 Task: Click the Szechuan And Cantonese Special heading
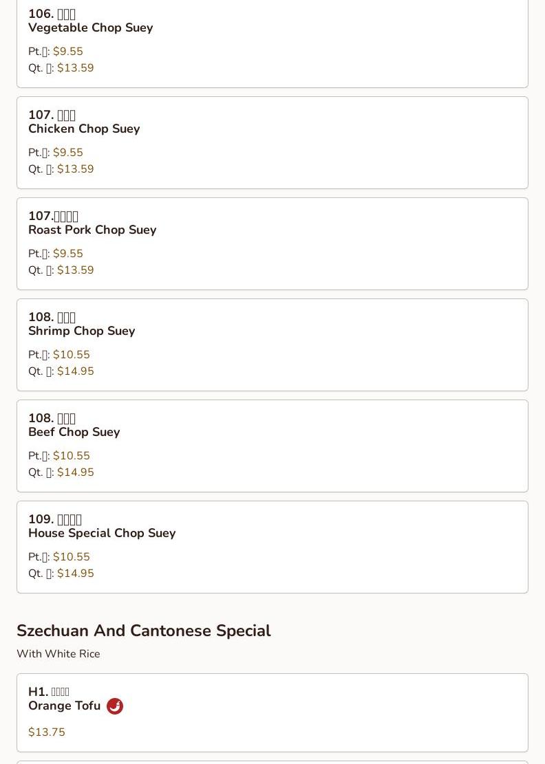(144, 631)
